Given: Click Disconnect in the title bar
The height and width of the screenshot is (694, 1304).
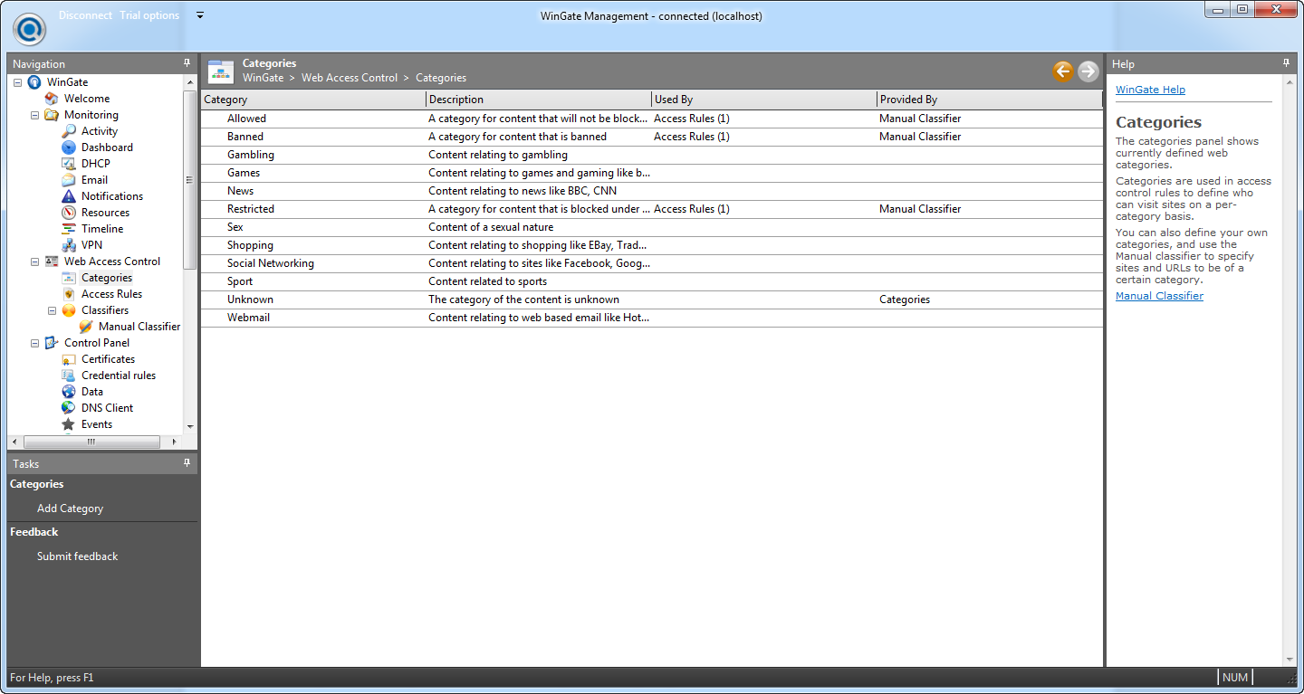Looking at the screenshot, I should point(85,15).
